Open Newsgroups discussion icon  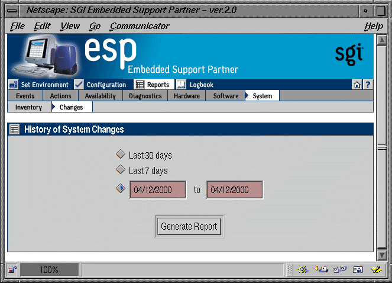click(x=339, y=269)
